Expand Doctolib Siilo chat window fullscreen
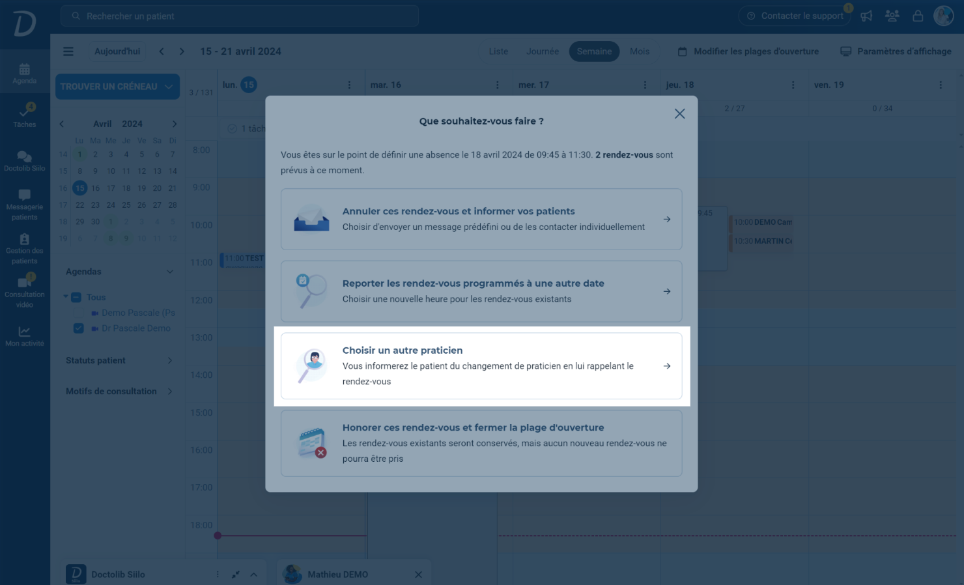This screenshot has width=964, height=585. [x=236, y=575]
